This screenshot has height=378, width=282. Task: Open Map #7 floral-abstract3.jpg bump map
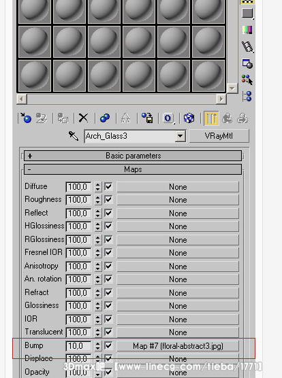tap(178, 346)
